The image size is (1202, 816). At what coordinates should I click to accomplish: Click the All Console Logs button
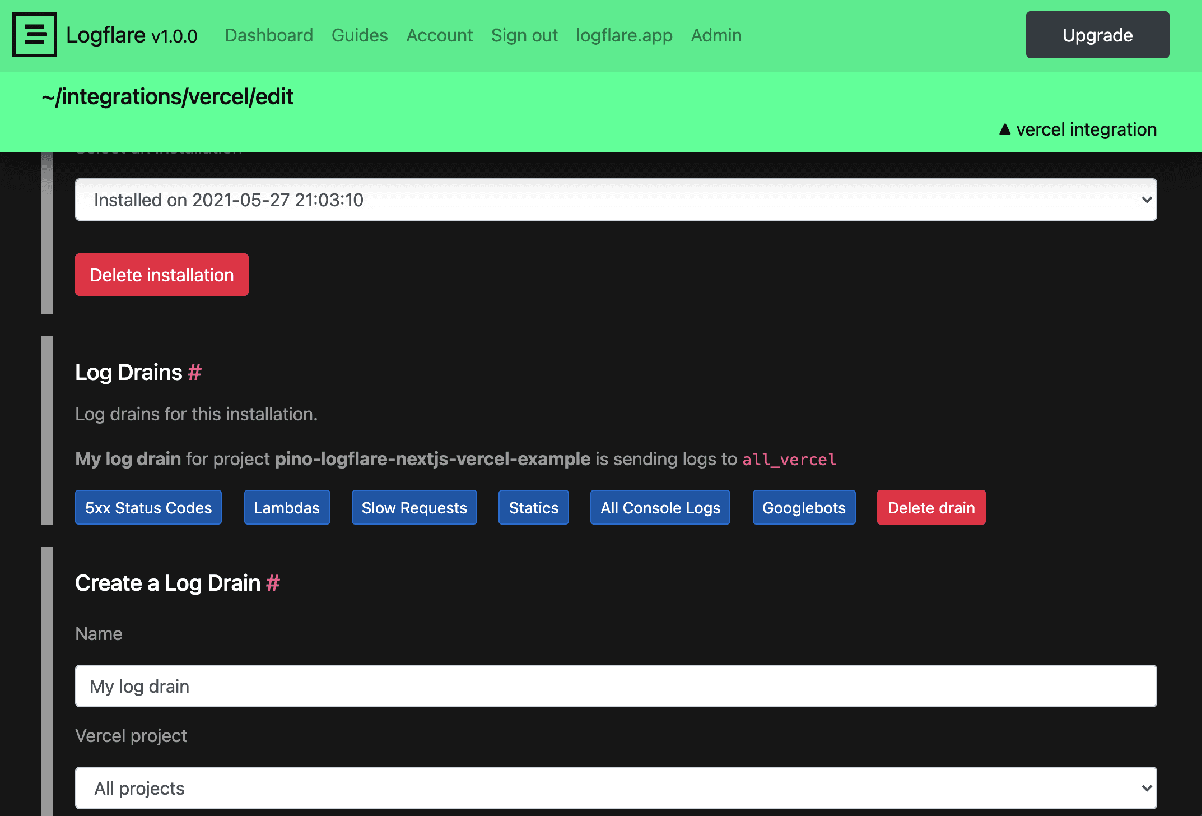(x=660, y=507)
